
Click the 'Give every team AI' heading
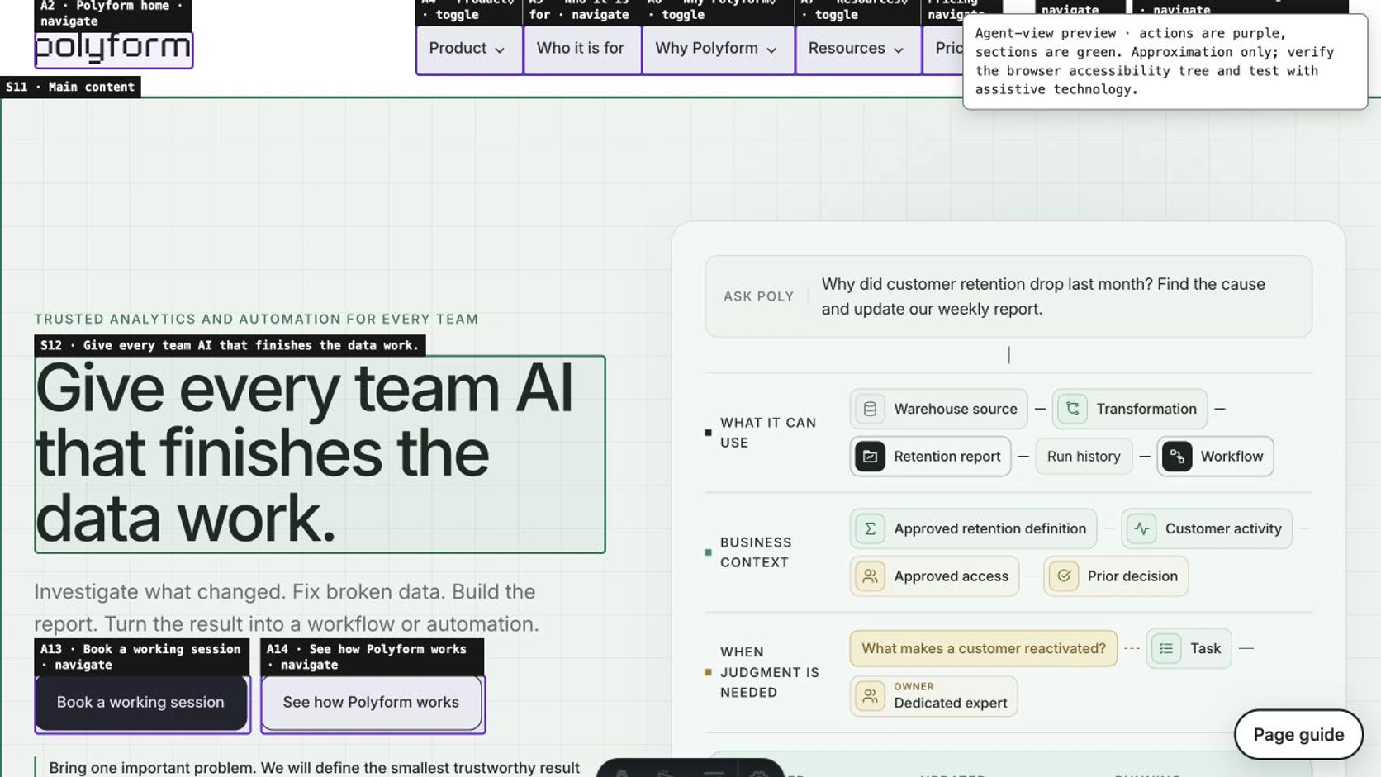320,454
